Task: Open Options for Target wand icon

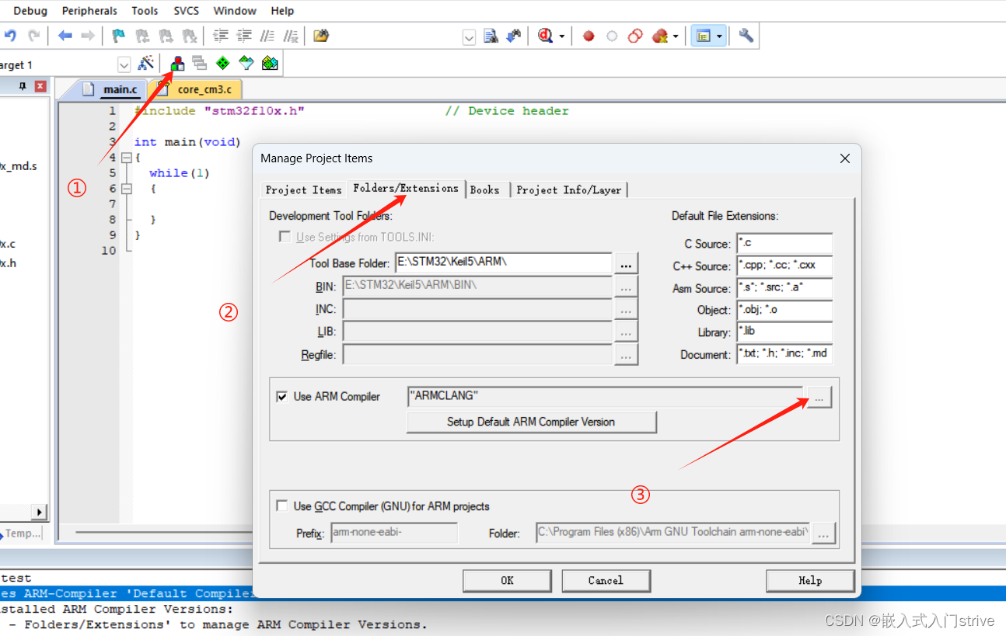Action: (145, 64)
